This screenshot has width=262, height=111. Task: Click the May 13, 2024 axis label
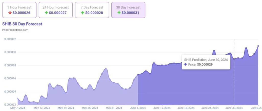[42, 108]
